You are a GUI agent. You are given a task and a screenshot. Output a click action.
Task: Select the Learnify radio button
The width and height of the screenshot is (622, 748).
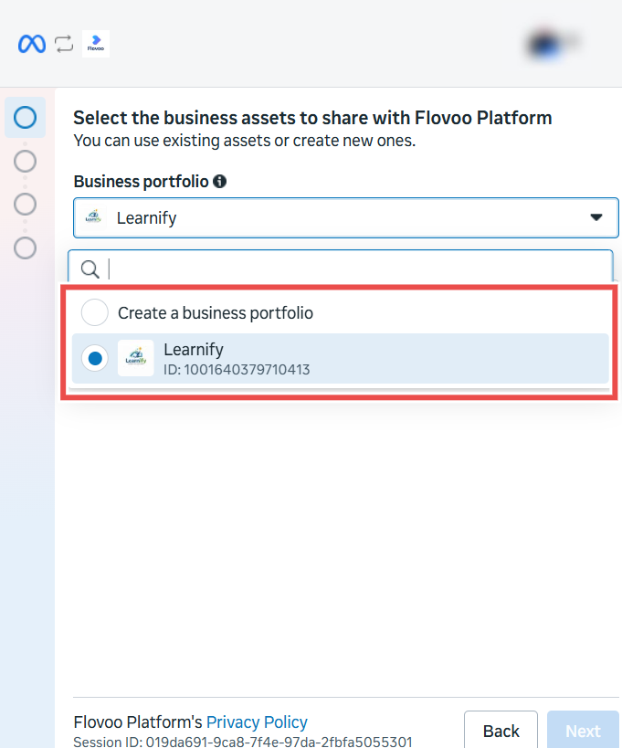94,358
